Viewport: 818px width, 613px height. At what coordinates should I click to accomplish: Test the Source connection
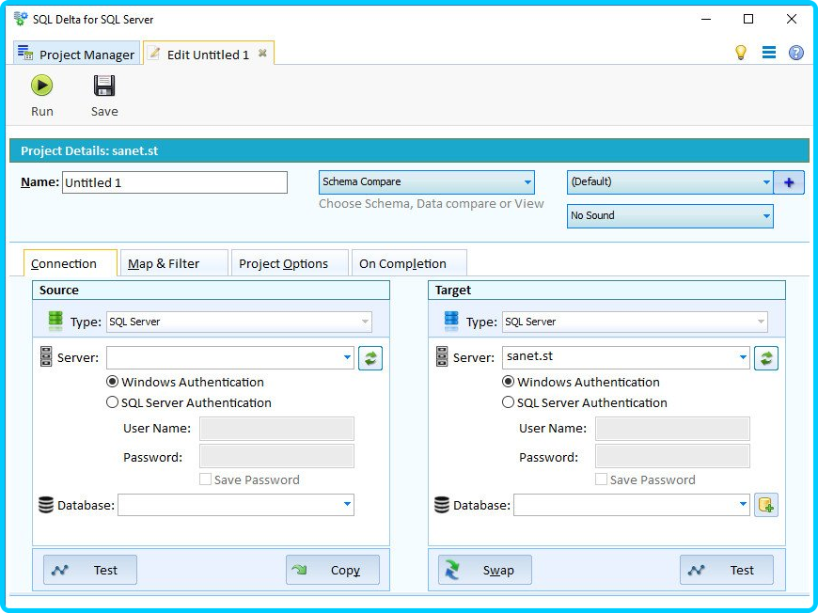click(x=89, y=570)
